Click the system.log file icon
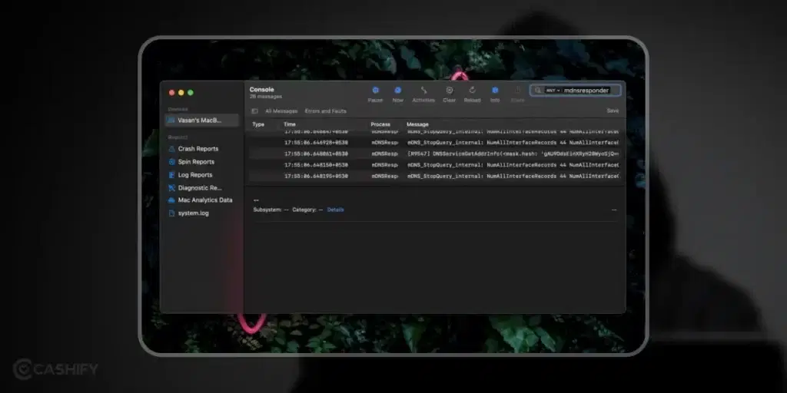 171,213
